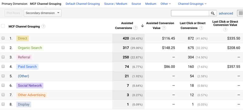Open help icon beside Assisted Conversions
243x111 pixels.
[x=135, y=28]
